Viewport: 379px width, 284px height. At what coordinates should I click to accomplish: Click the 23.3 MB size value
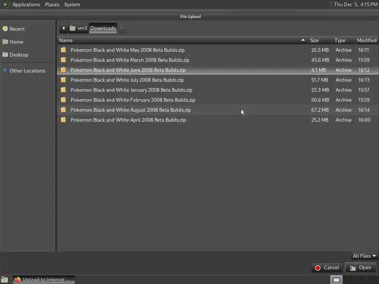[320, 90]
